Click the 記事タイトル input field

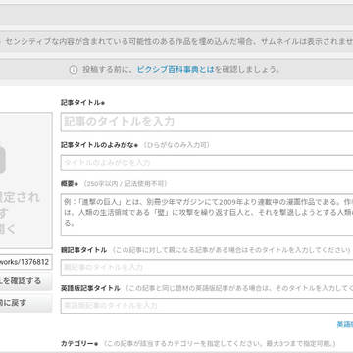pos(207,122)
